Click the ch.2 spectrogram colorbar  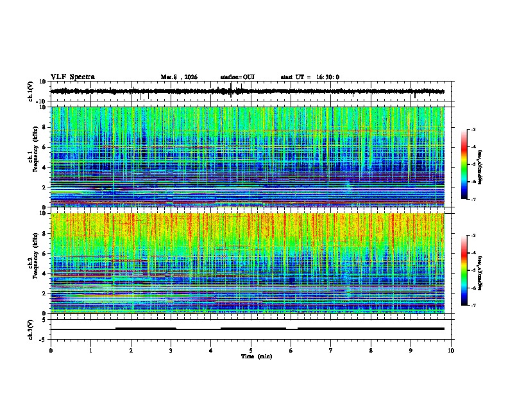click(464, 270)
